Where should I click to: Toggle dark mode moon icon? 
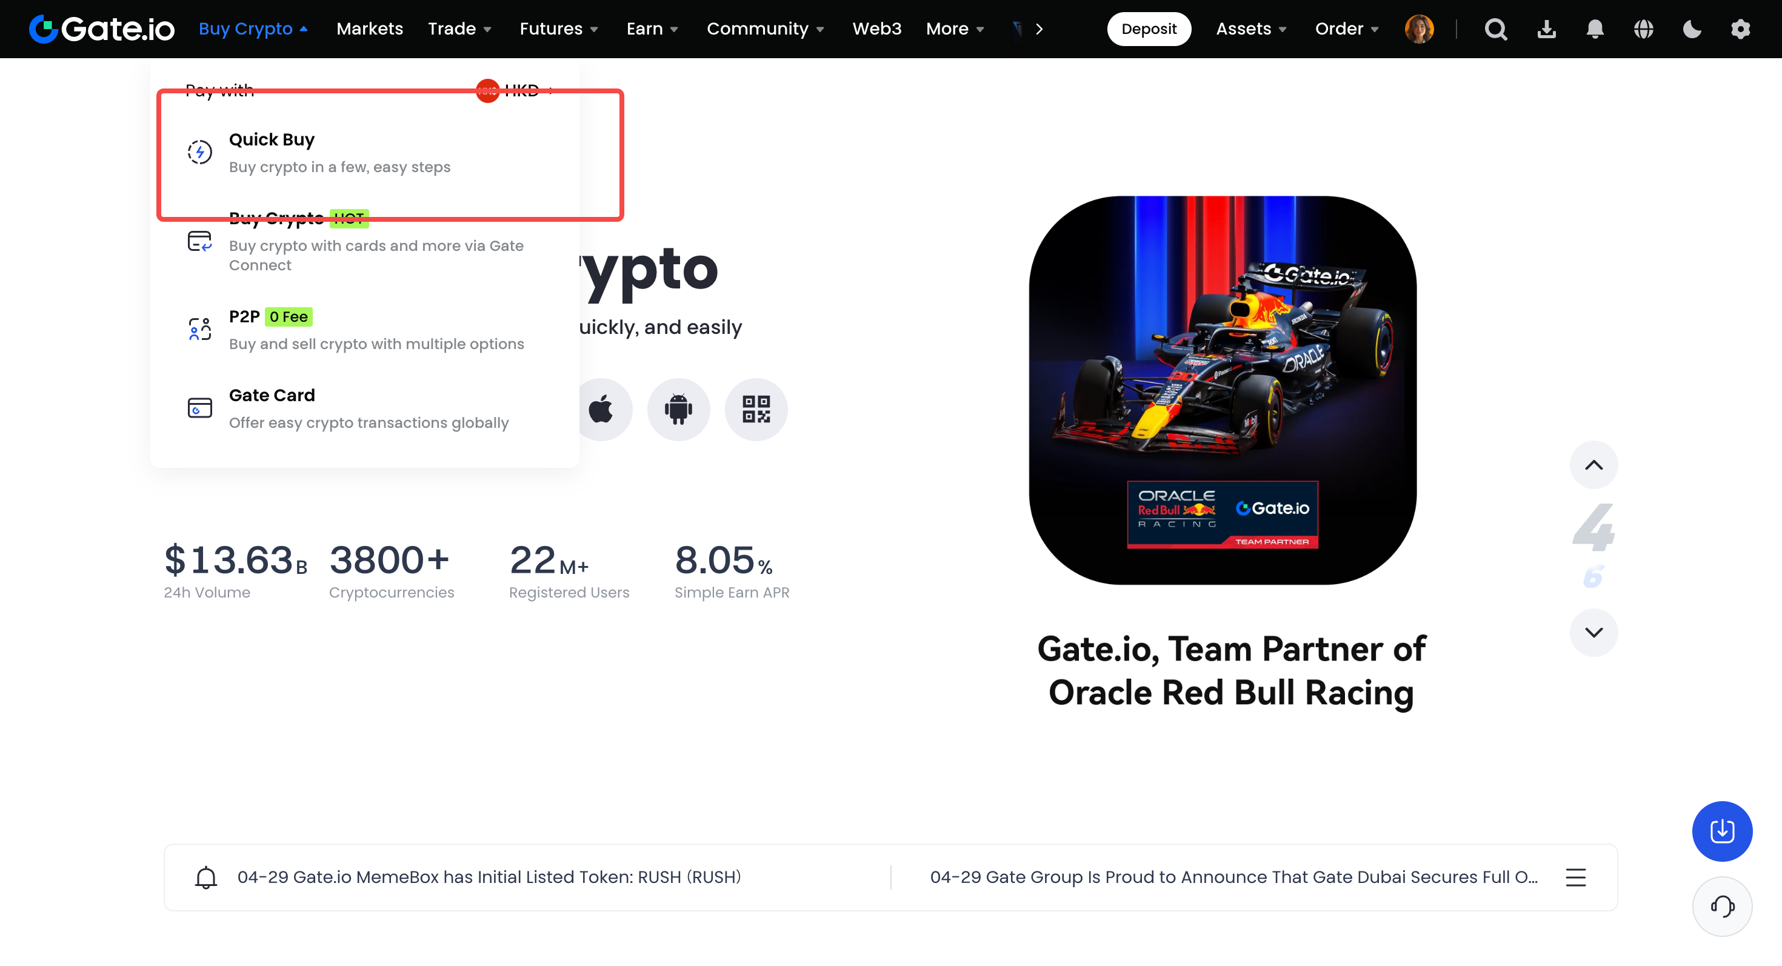tap(1691, 29)
